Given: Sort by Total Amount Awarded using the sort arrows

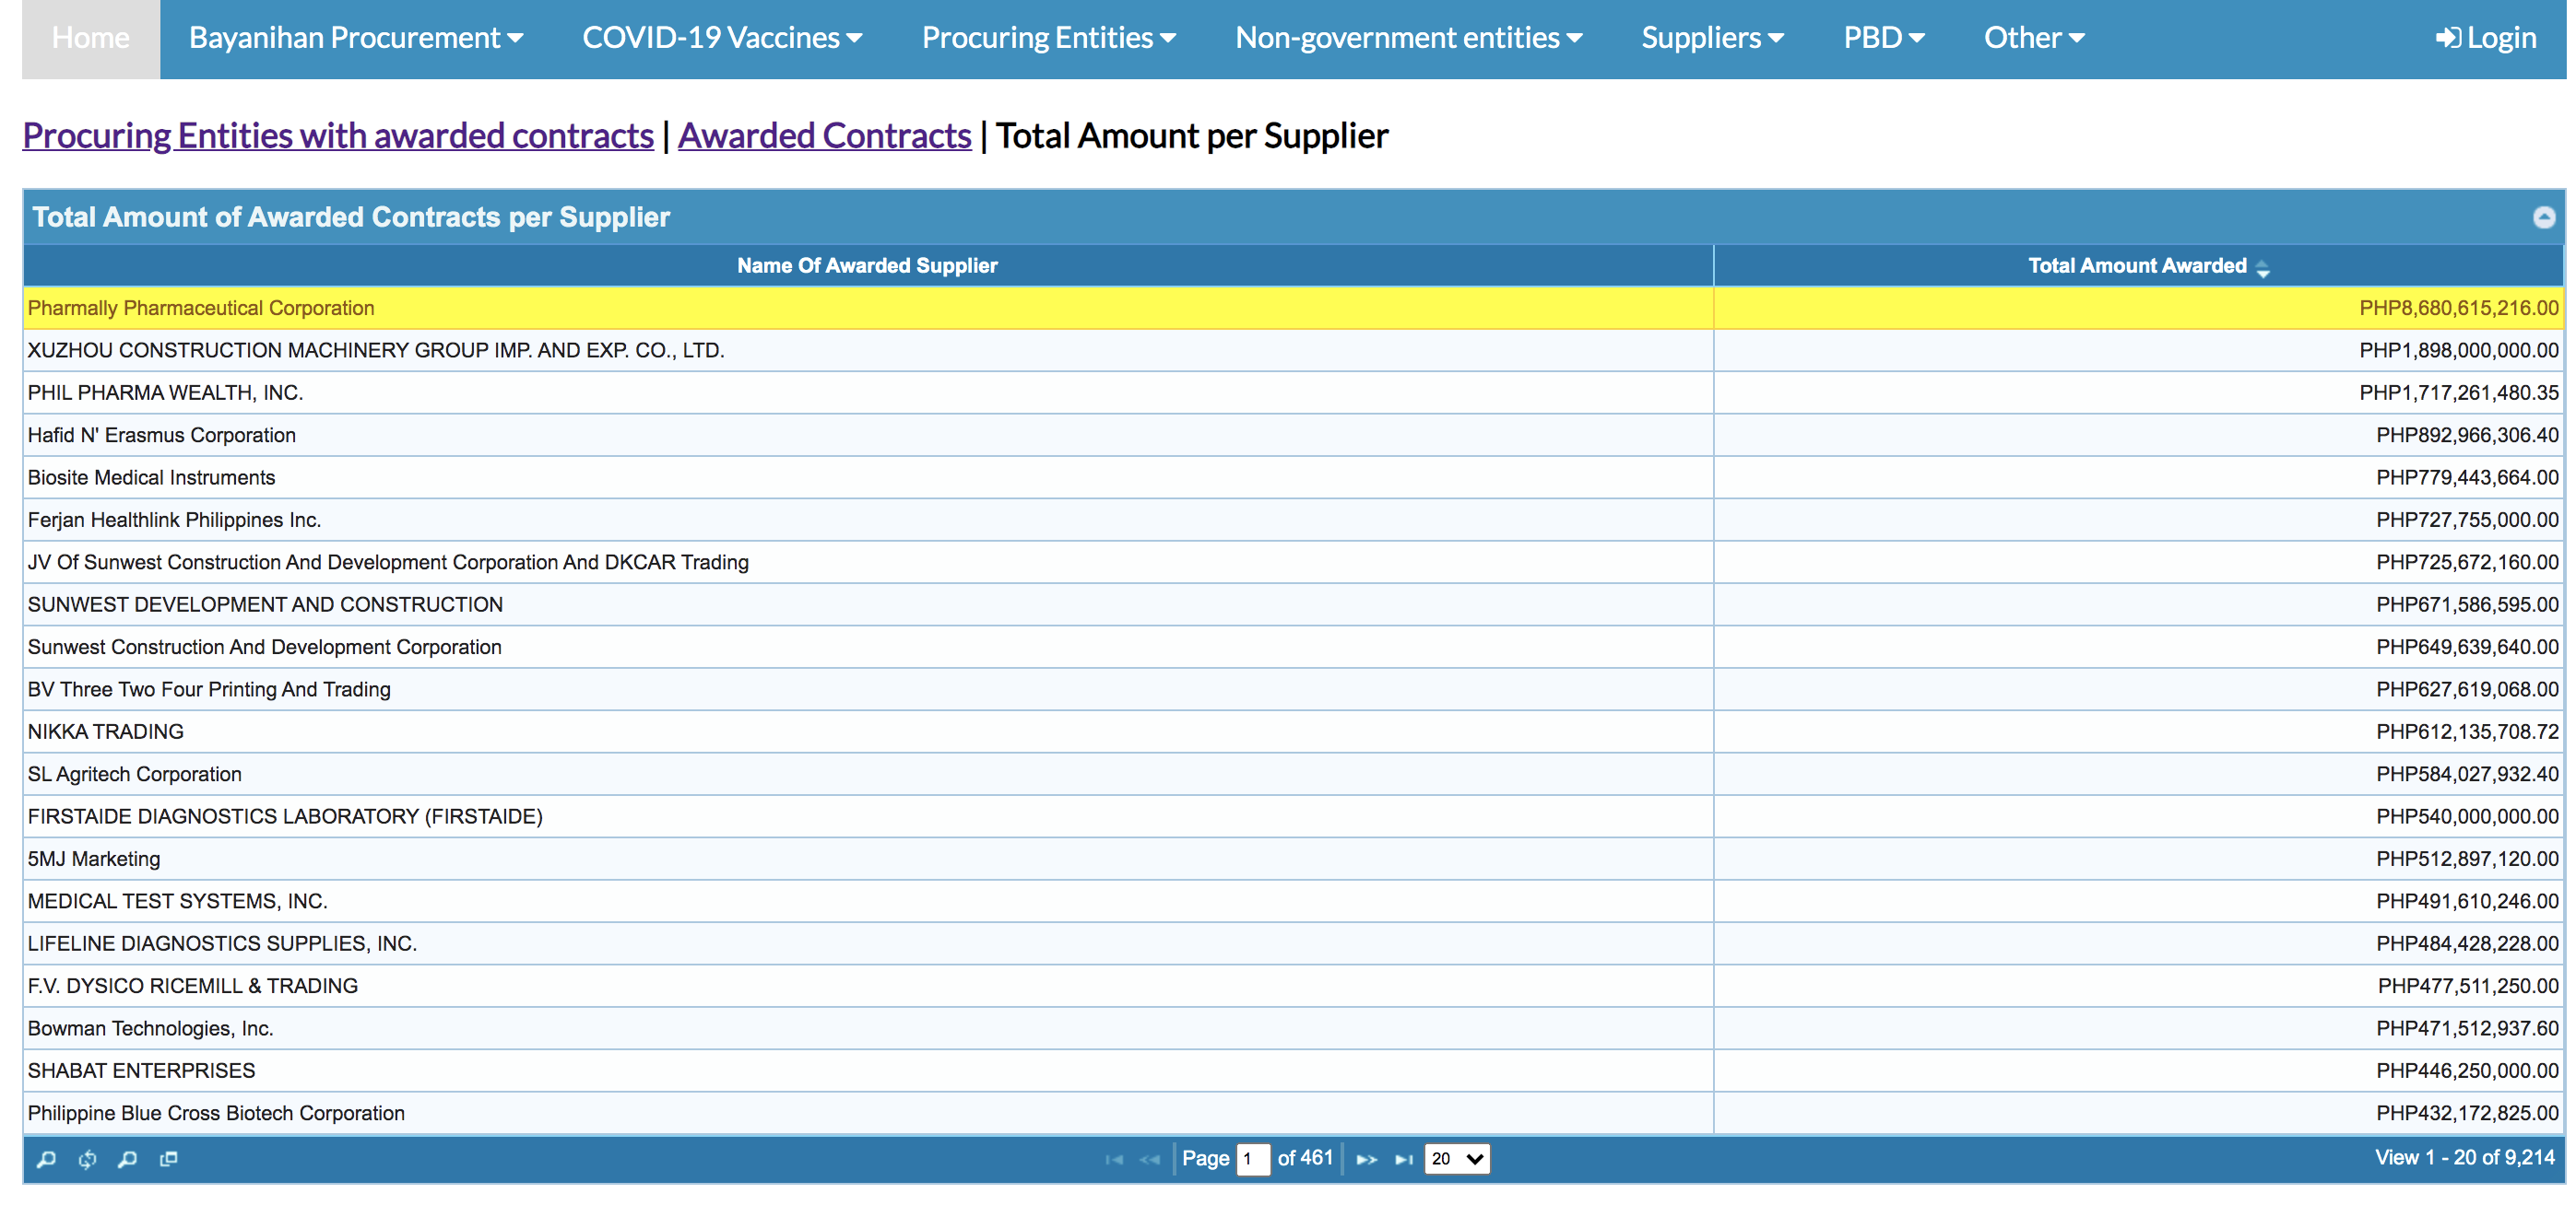Looking at the screenshot, I should (2263, 267).
